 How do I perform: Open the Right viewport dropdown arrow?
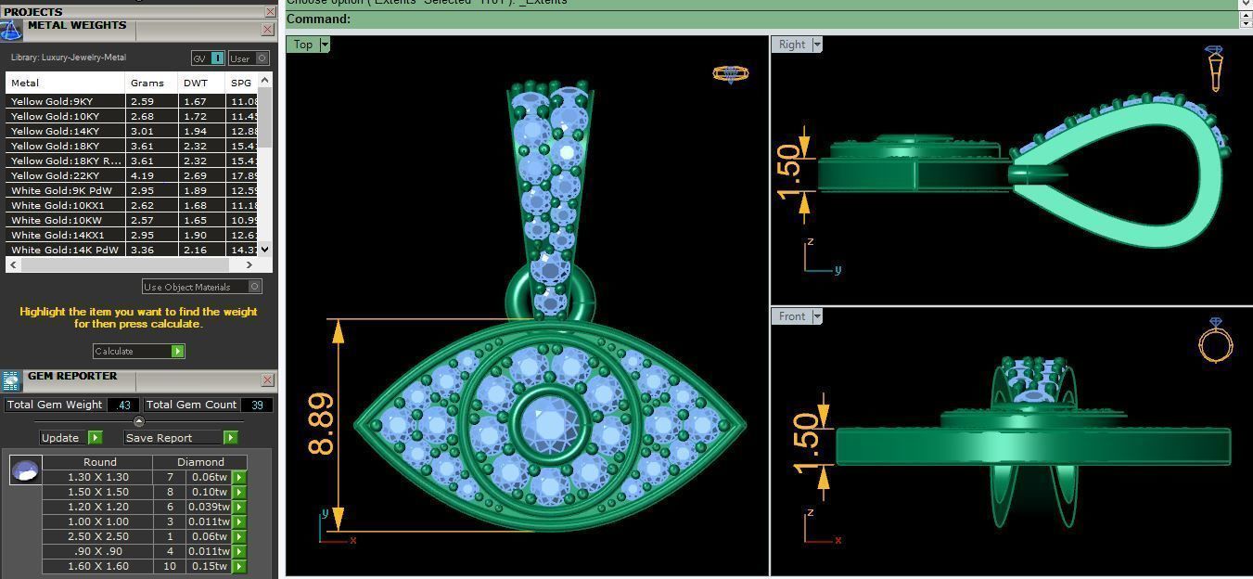817,45
